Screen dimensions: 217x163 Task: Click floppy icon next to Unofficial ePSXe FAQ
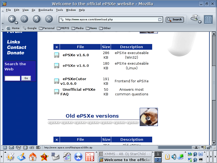56,92
